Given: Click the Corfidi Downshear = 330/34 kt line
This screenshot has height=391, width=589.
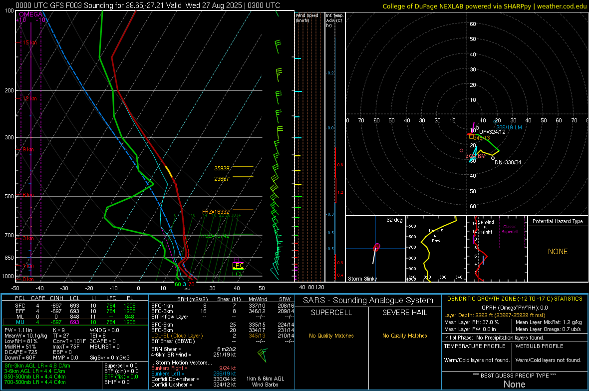Looking at the screenshot, I should coord(194,379).
